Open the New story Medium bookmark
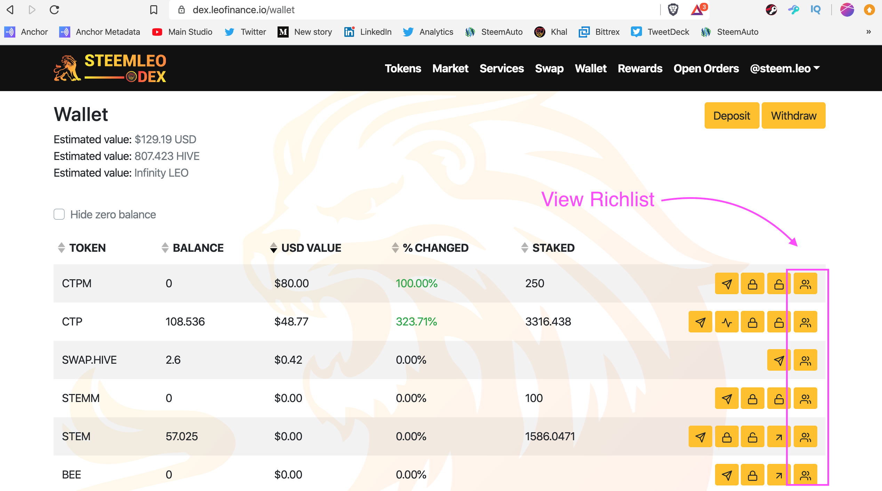 point(305,32)
